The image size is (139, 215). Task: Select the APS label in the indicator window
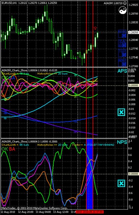tap(122, 71)
